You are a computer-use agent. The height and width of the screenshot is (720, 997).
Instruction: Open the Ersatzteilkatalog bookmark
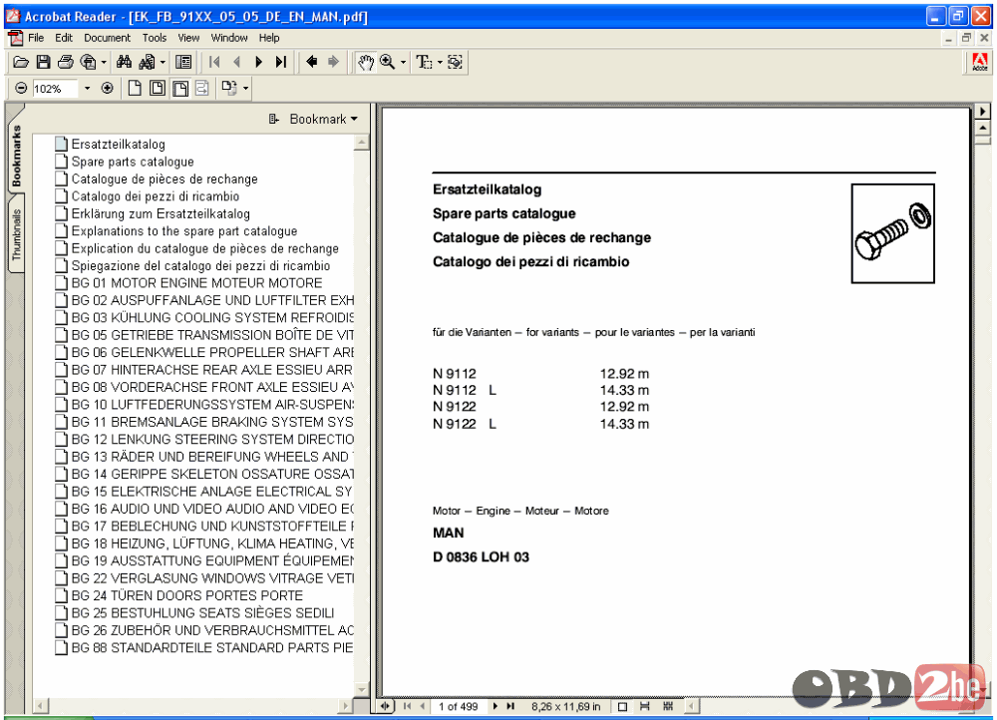[x=118, y=145]
